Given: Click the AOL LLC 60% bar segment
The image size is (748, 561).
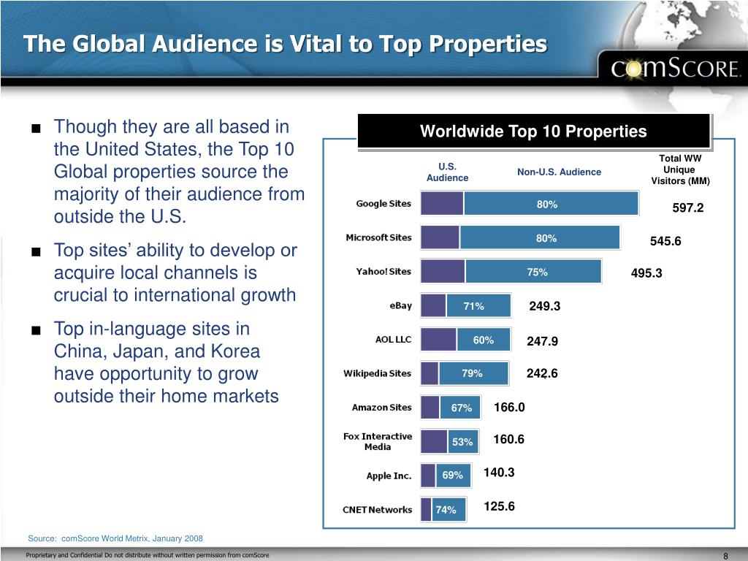Looking at the screenshot, I should pyautogui.click(x=484, y=339).
